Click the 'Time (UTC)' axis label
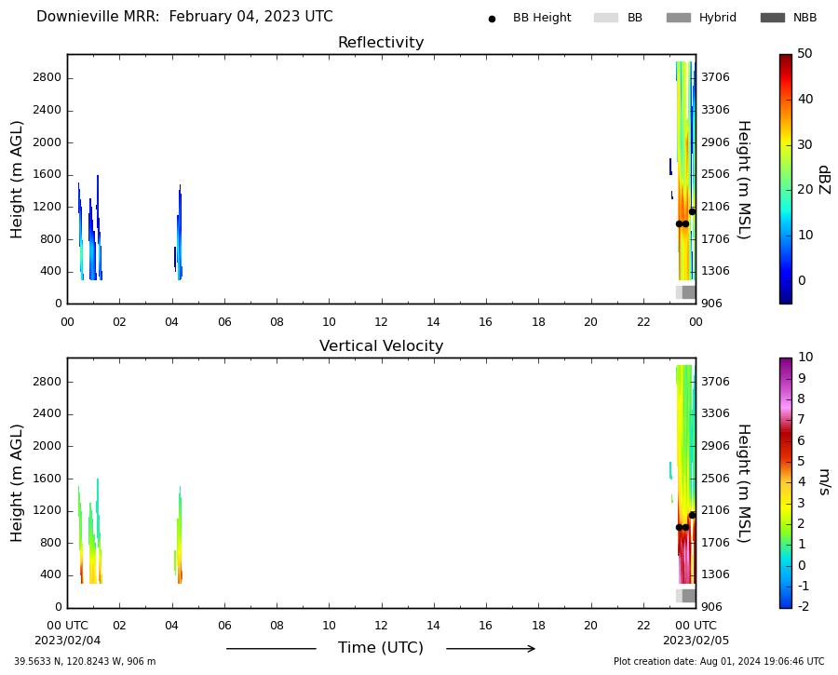 [381, 648]
